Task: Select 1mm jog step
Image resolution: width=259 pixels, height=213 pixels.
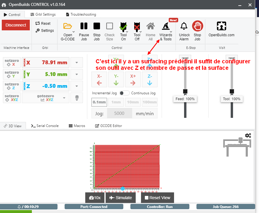Action: click(116, 102)
